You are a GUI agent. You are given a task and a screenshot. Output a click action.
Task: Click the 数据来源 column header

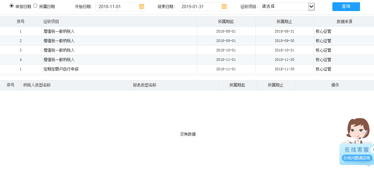coord(344,21)
